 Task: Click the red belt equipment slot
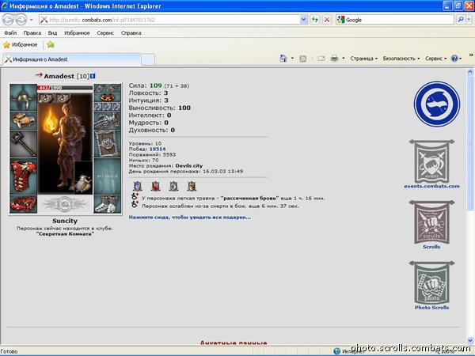23,204
